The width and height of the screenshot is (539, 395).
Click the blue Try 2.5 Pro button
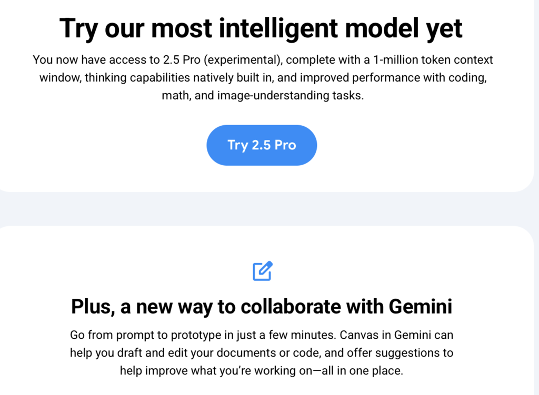tap(262, 145)
